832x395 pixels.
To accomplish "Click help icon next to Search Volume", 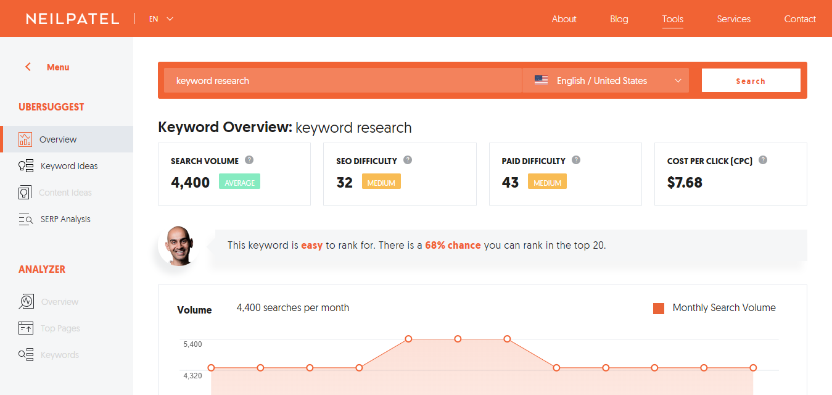I will coord(249,160).
